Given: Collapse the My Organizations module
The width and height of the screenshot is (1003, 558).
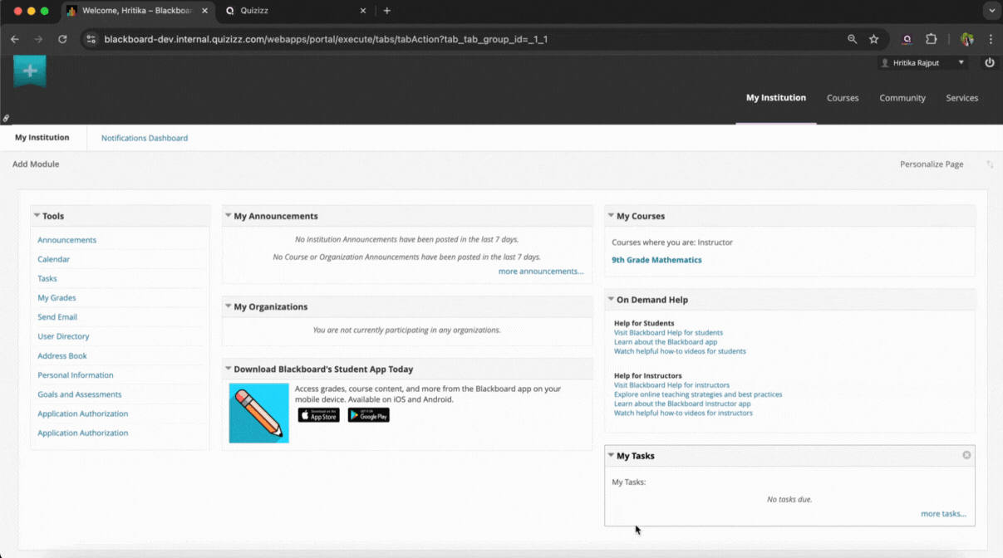Looking at the screenshot, I should 228,306.
